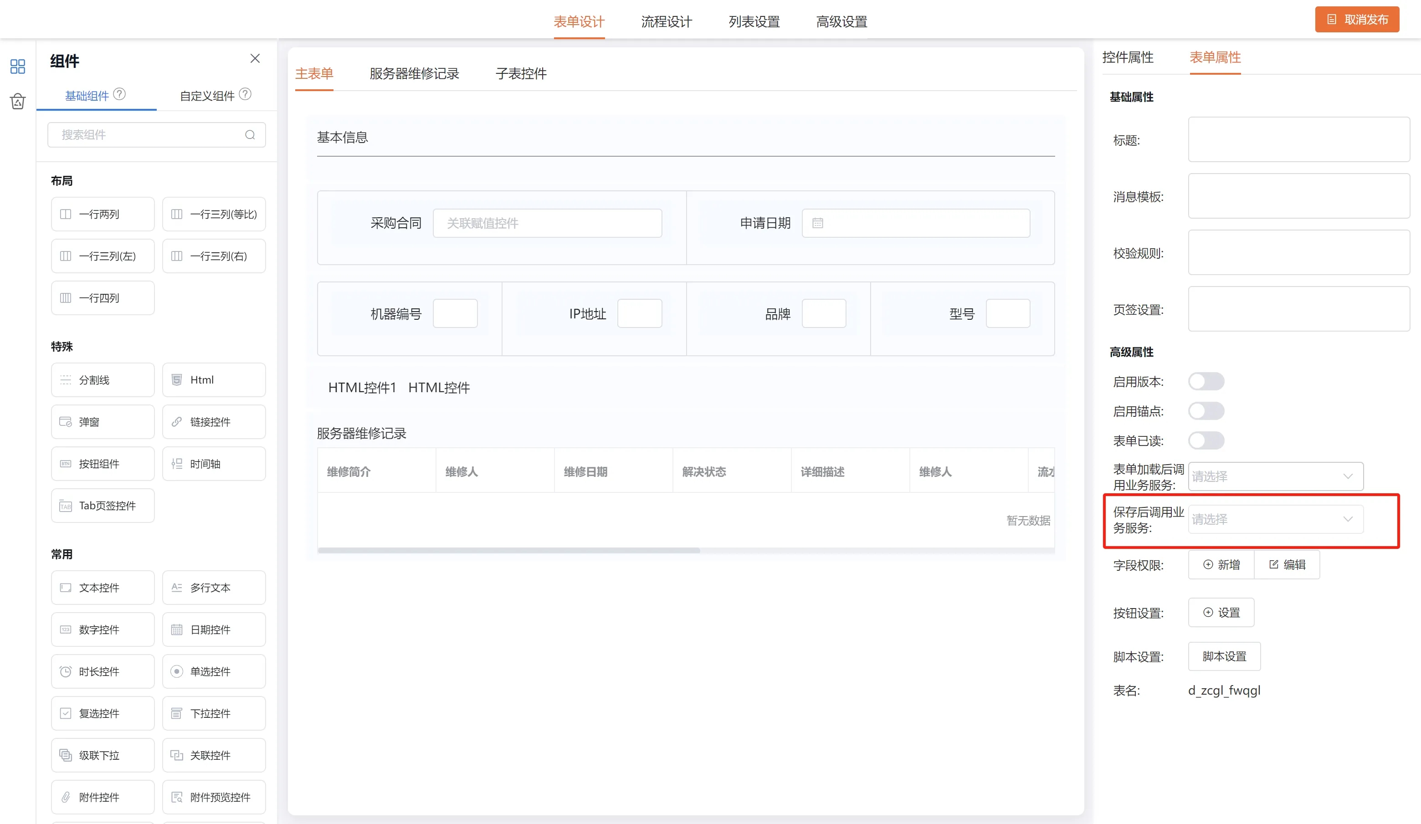The height and width of the screenshot is (824, 1421).
Task: Pick the 时间轴 timeline component
Action: pyautogui.click(x=214, y=464)
